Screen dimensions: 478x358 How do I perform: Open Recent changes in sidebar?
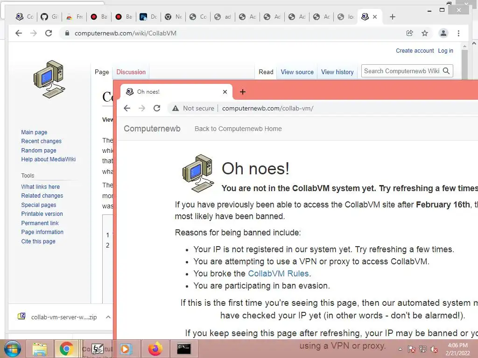tap(41, 141)
